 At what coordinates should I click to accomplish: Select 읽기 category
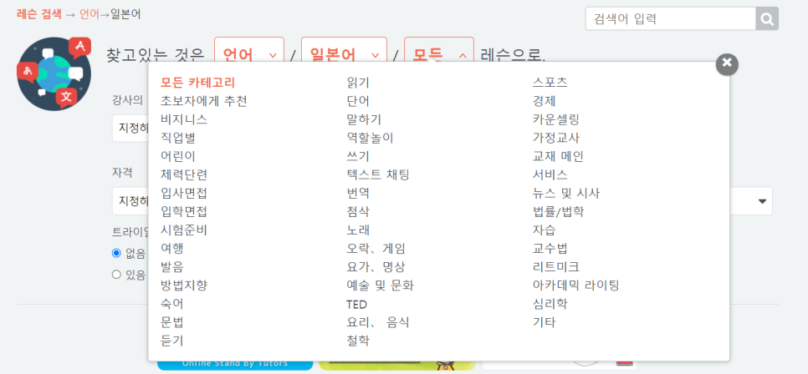[x=358, y=83]
